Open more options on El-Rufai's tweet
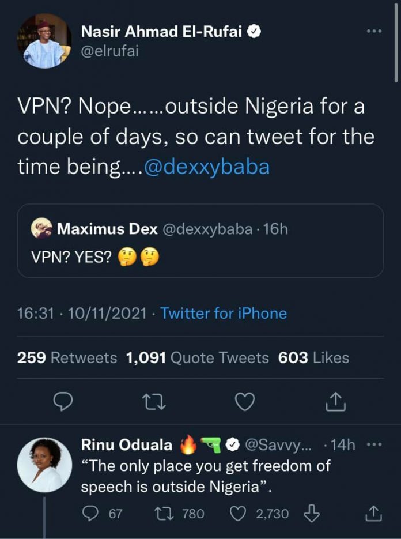Screen dimensions: 401x539 (x=374, y=30)
